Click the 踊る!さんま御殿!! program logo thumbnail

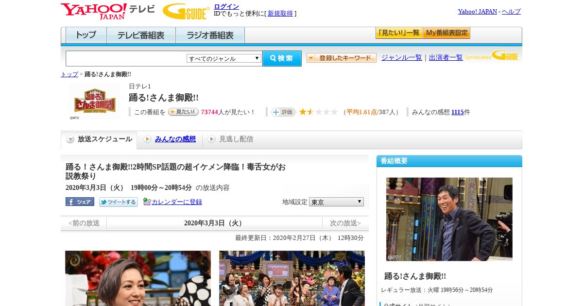95,101
